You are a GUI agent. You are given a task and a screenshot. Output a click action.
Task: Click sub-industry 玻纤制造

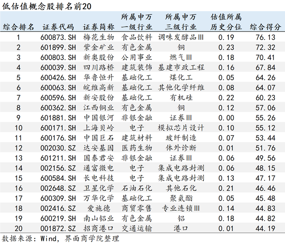181,138
